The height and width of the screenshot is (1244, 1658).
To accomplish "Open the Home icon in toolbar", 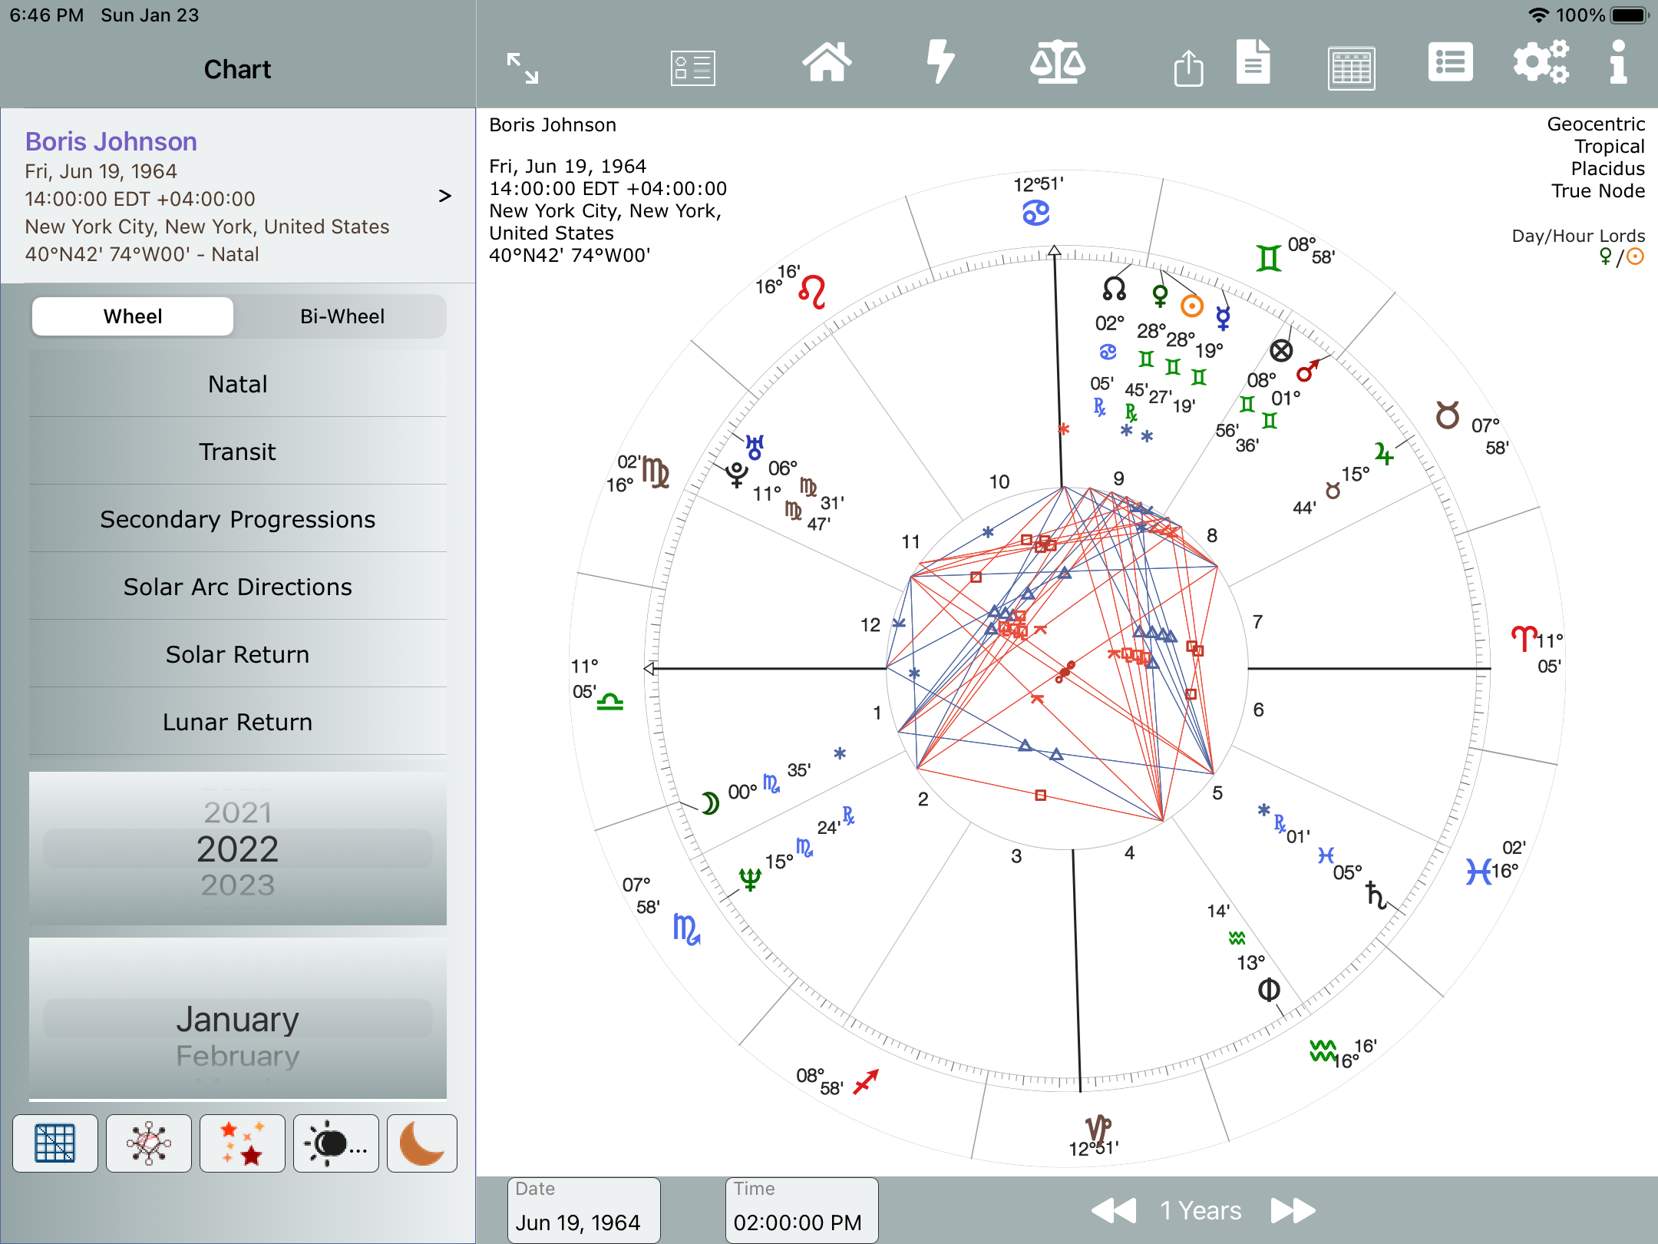I will click(827, 63).
